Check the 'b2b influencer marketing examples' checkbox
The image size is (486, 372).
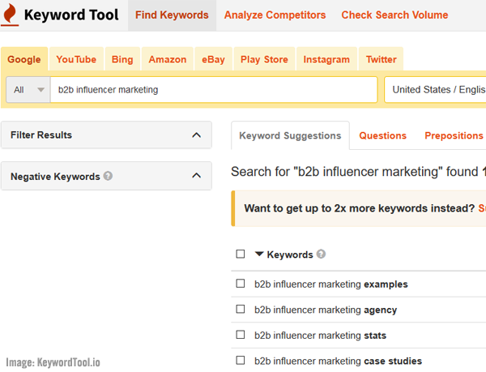coord(240,284)
